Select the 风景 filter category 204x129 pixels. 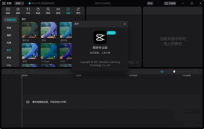tap(9, 43)
